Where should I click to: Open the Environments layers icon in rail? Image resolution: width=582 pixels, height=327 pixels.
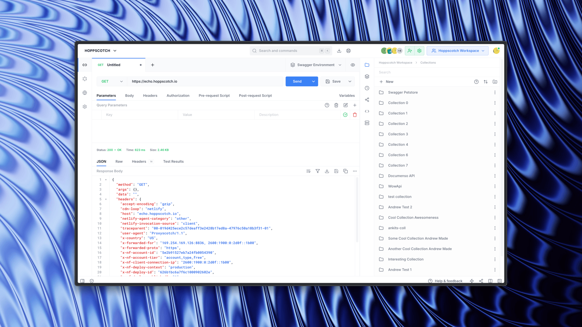pos(367,77)
